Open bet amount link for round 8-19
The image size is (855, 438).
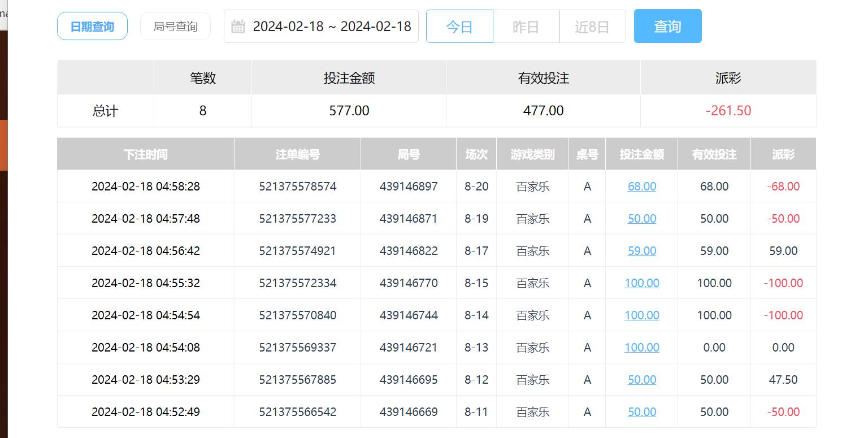641,219
